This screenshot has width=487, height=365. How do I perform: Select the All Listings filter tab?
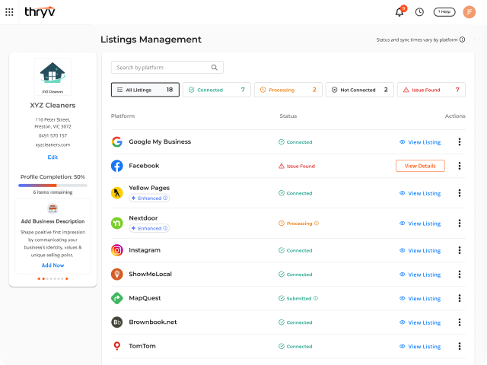[x=145, y=90]
